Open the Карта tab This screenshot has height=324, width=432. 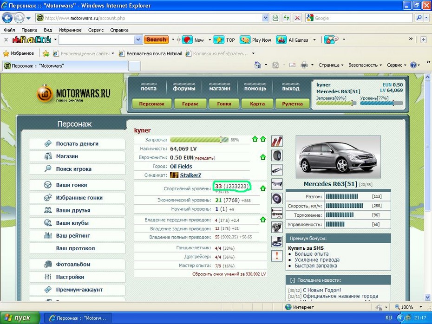coord(257,104)
